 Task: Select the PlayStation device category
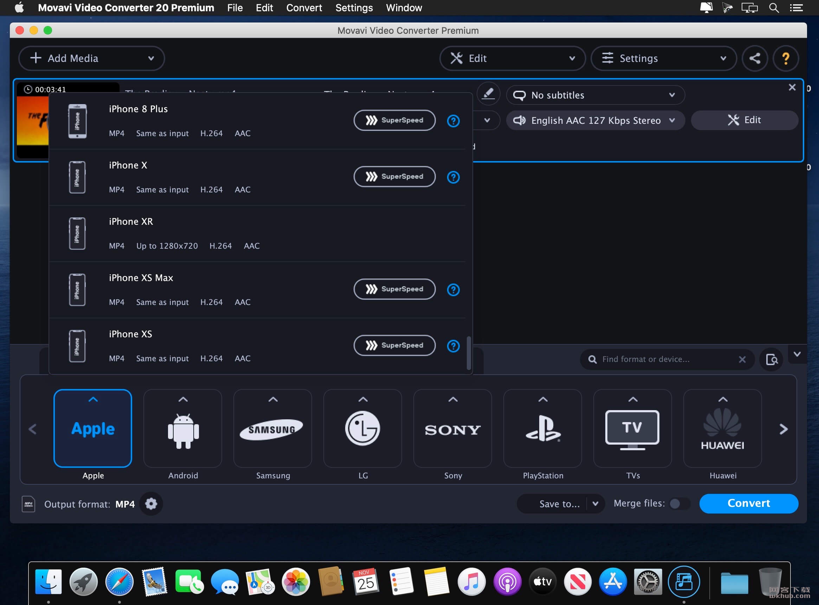[x=543, y=428]
